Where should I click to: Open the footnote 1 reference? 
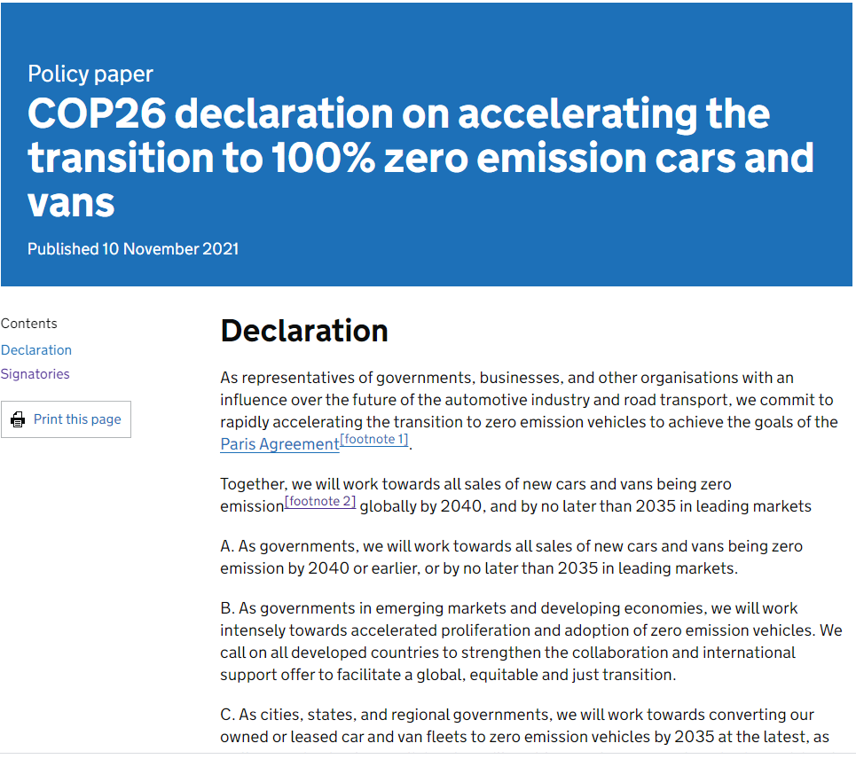coord(374,440)
